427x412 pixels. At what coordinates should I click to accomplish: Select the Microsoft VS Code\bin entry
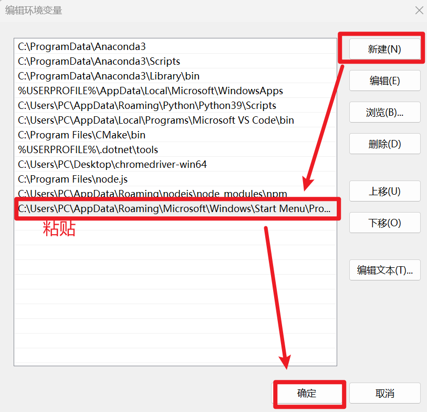[175, 120]
